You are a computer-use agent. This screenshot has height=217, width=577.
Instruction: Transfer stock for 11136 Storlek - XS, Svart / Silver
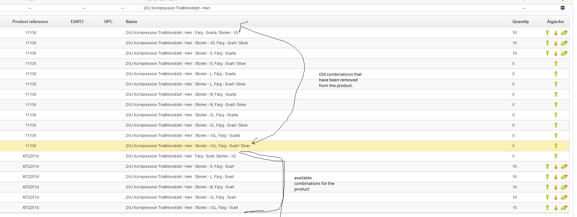click(564, 43)
